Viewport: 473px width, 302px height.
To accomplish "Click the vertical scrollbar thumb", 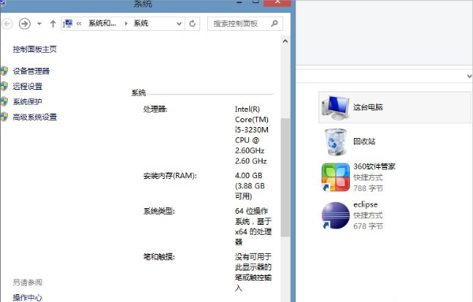I will [285, 177].
